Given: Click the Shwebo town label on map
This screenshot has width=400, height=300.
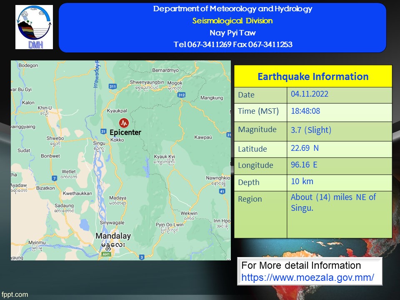Looking at the screenshot, I should pos(55,138).
